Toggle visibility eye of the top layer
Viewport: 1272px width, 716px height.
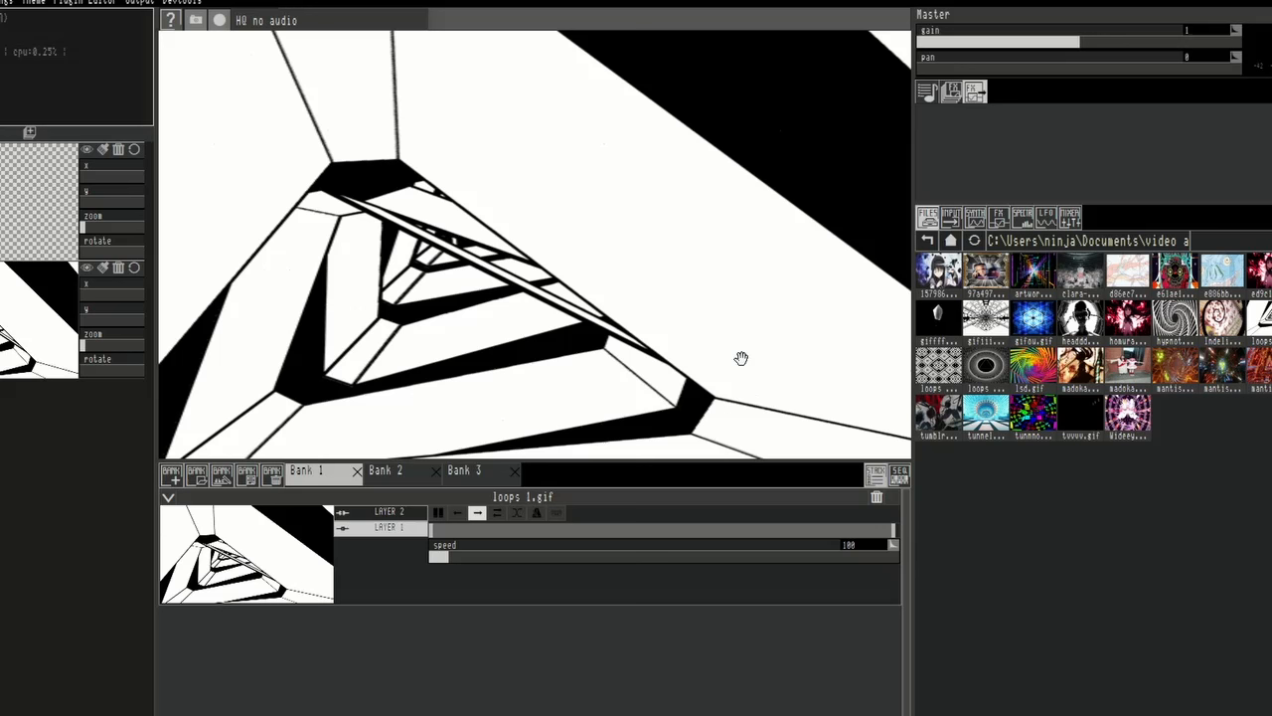point(86,150)
